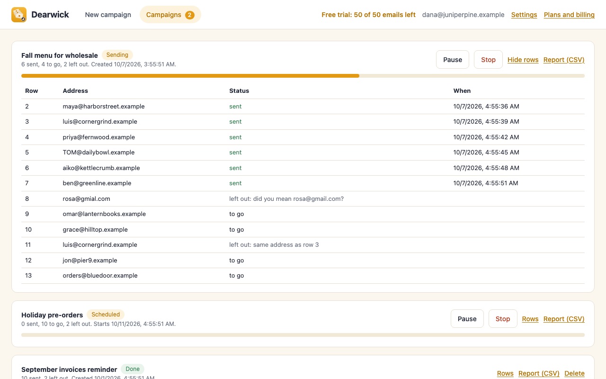Open the Campaigns tab
Viewport: 606px width, 379px height.
(x=170, y=15)
